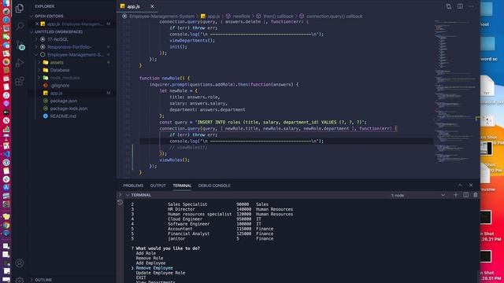Click the 'function newRole()' code line
504x283 pixels.
pos(165,78)
